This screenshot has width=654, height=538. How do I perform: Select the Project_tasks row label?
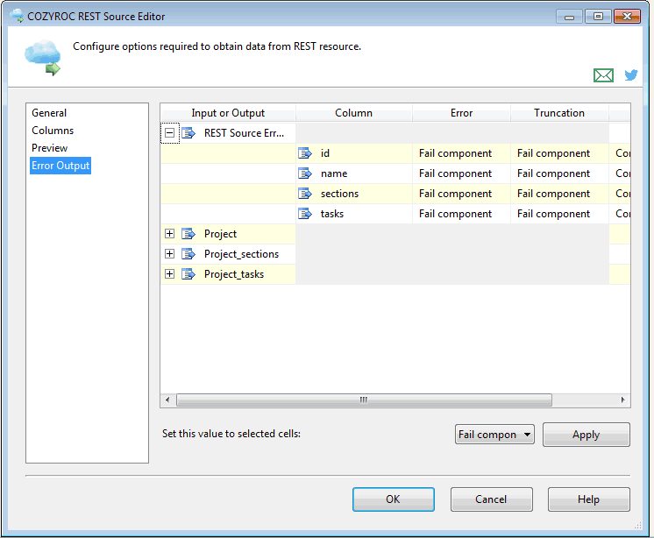[234, 274]
